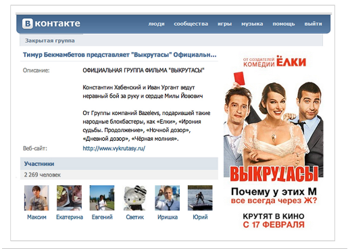The height and width of the screenshot is (249, 348).
Task: Click the name link Иришка
Action: (x=168, y=217)
